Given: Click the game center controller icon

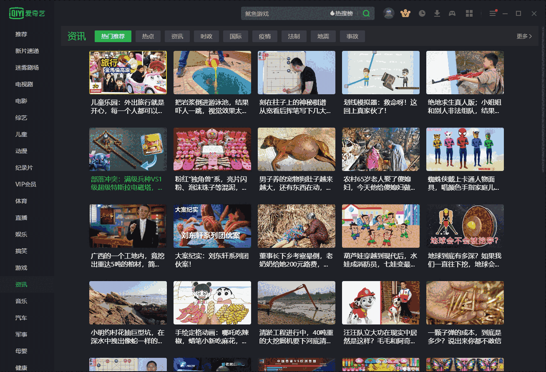Looking at the screenshot, I should [x=452, y=13].
